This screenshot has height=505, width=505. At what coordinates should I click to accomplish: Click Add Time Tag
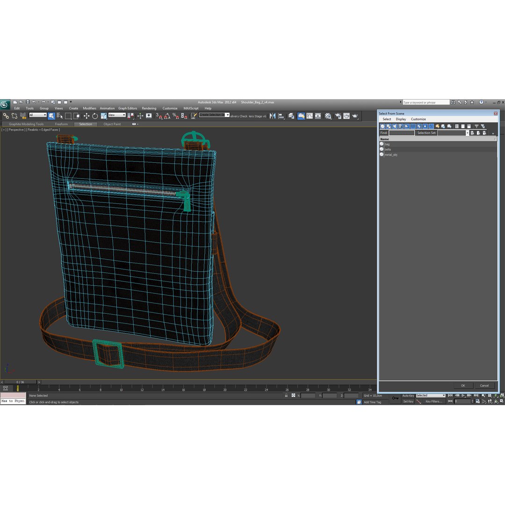[372, 402]
